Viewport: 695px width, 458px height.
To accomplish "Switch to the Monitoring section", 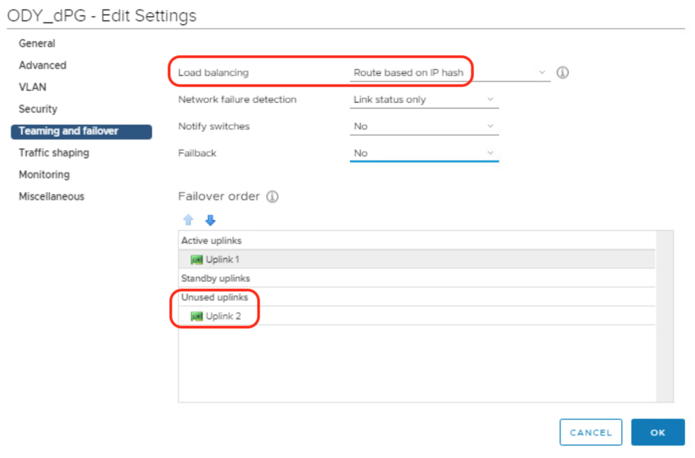I will coord(44,174).
